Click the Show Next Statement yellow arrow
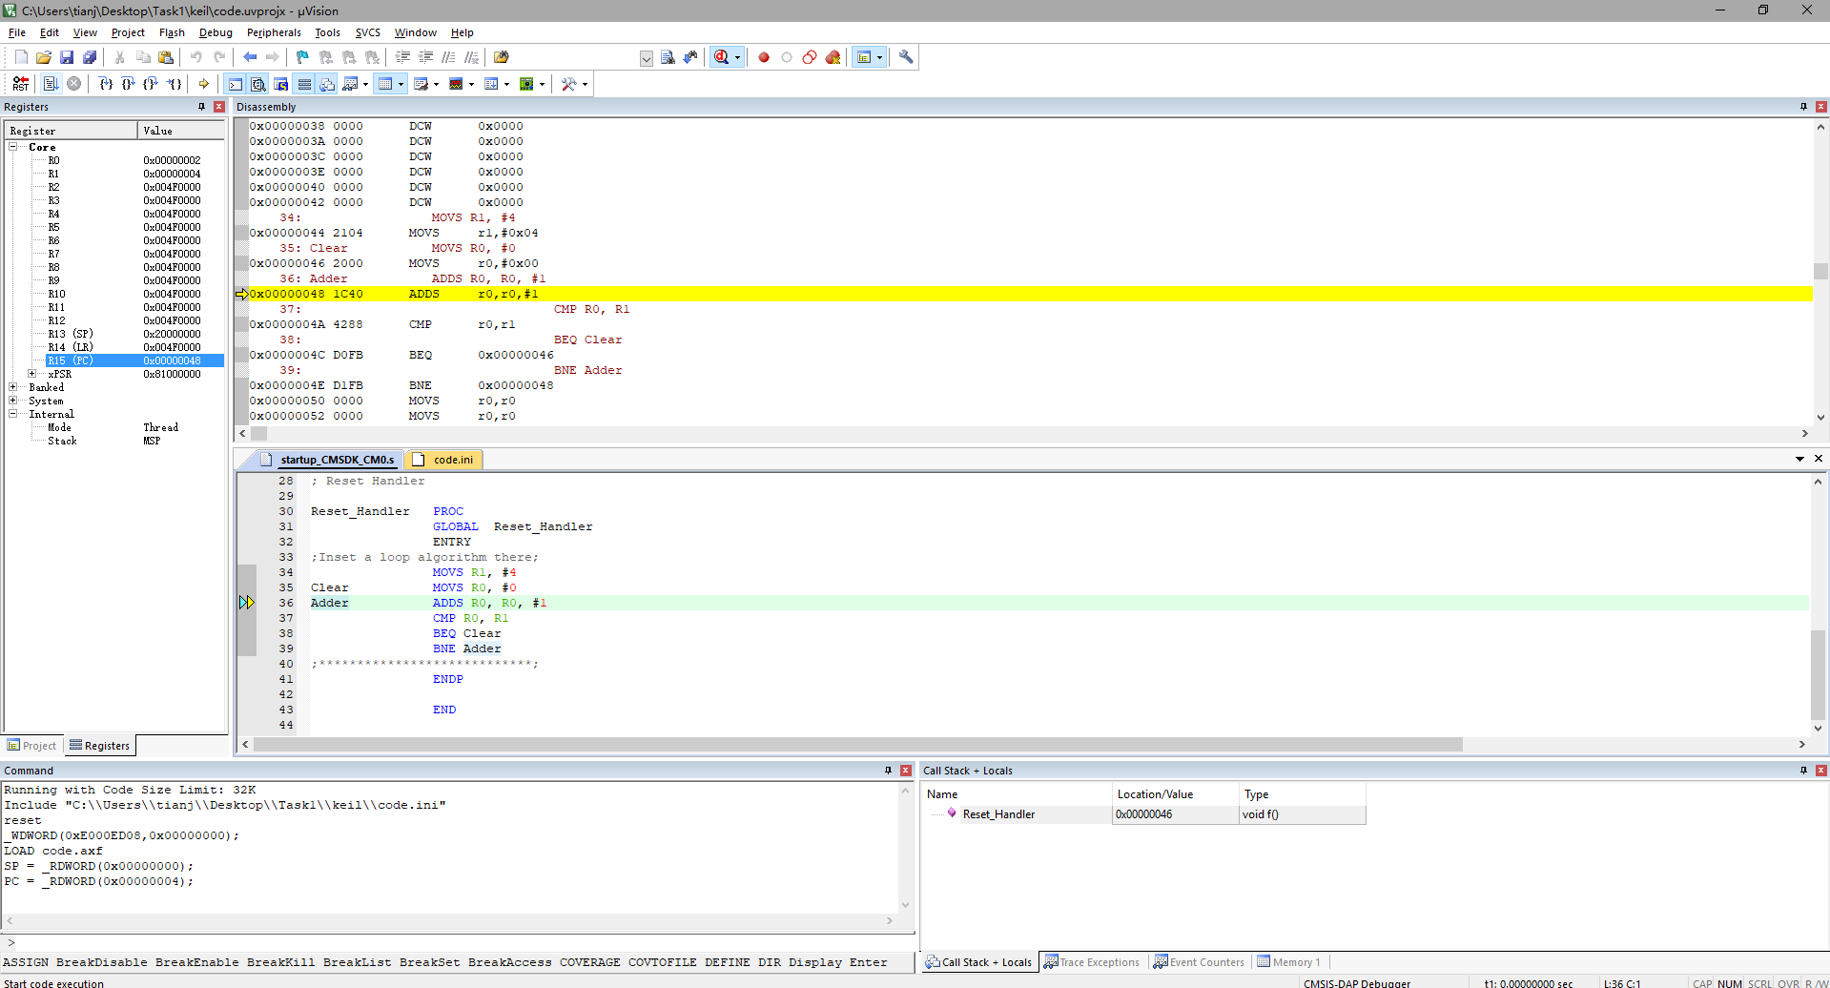1830x988 pixels. tap(204, 84)
